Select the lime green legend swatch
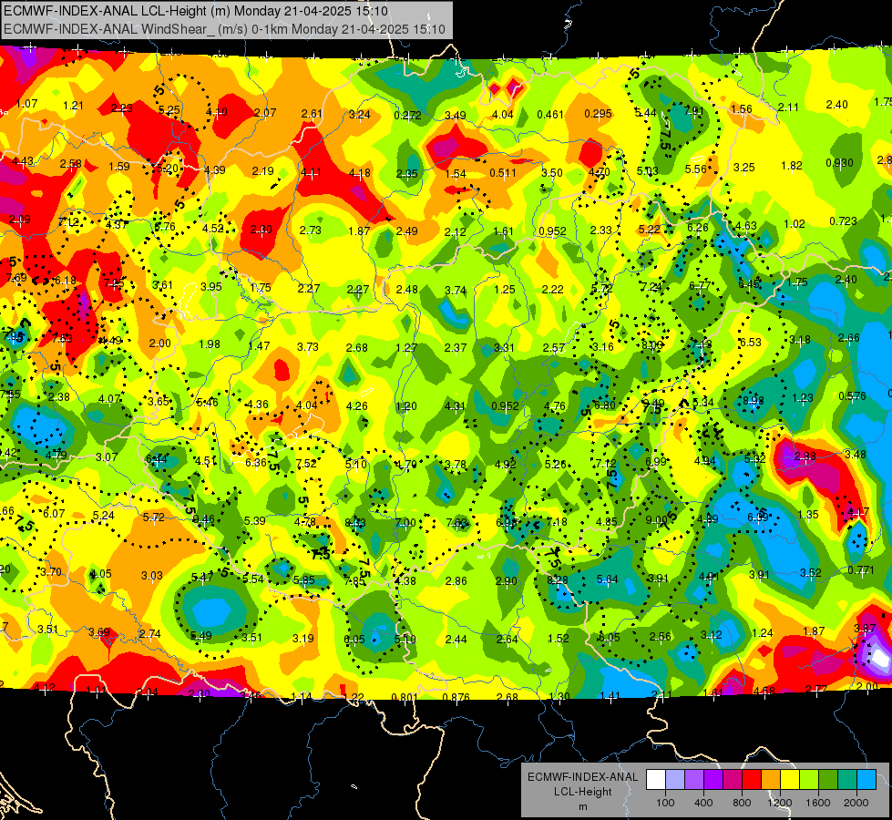892x820 pixels. [x=809, y=780]
